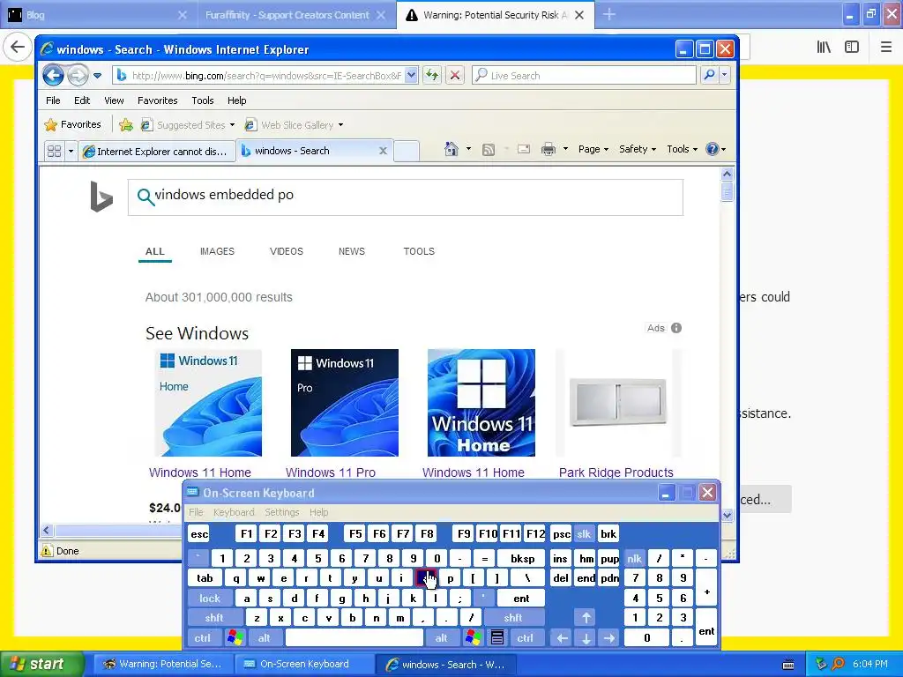Click Add to Favorites Bar star icon
The width and height of the screenshot is (903, 677).
click(x=125, y=125)
